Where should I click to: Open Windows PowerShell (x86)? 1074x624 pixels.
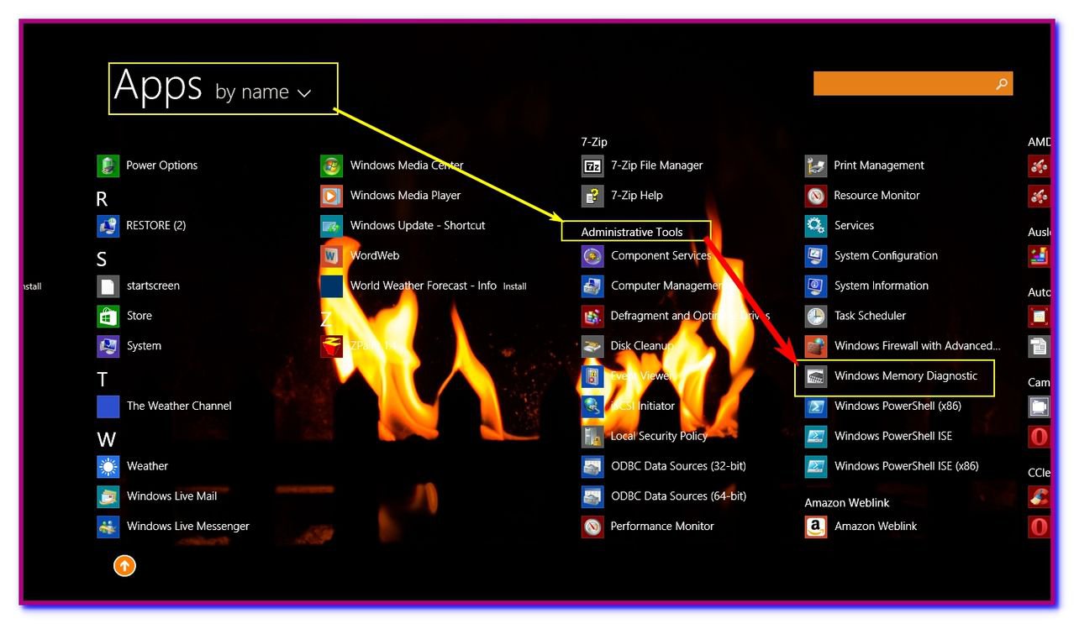[883, 406]
